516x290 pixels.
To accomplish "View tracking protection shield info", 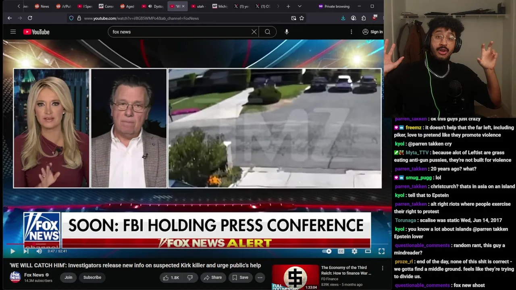I will [71, 18].
